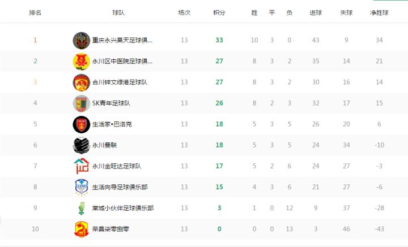This screenshot has width=408, height=247.
Task: Click the SK青年足球队 team name
Action: click(111, 103)
